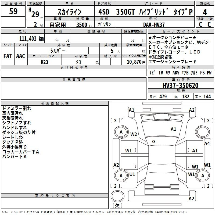Click color number K23

[x=44, y=62]
